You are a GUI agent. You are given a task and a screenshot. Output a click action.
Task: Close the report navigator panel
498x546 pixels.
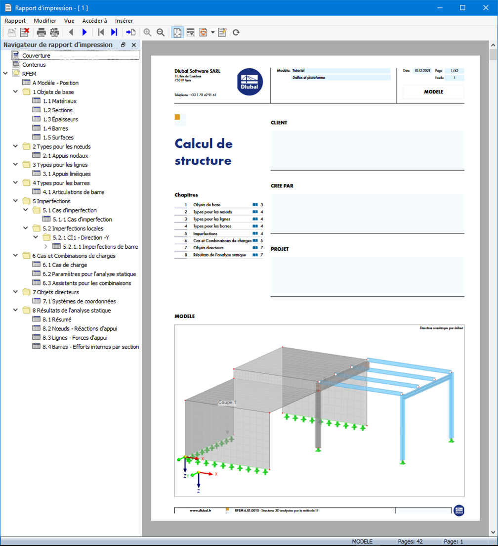(134, 45)
